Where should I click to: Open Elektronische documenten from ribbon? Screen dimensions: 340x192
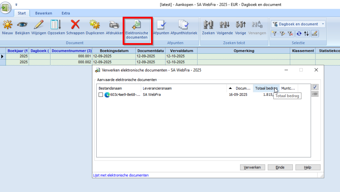click(137, 29)
